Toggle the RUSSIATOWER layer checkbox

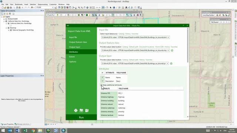point(6,19)
